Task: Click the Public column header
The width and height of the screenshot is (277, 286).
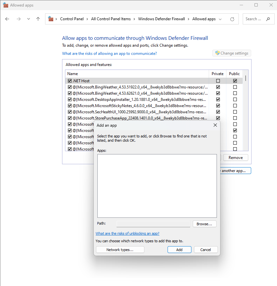Action: coord(234,74)
